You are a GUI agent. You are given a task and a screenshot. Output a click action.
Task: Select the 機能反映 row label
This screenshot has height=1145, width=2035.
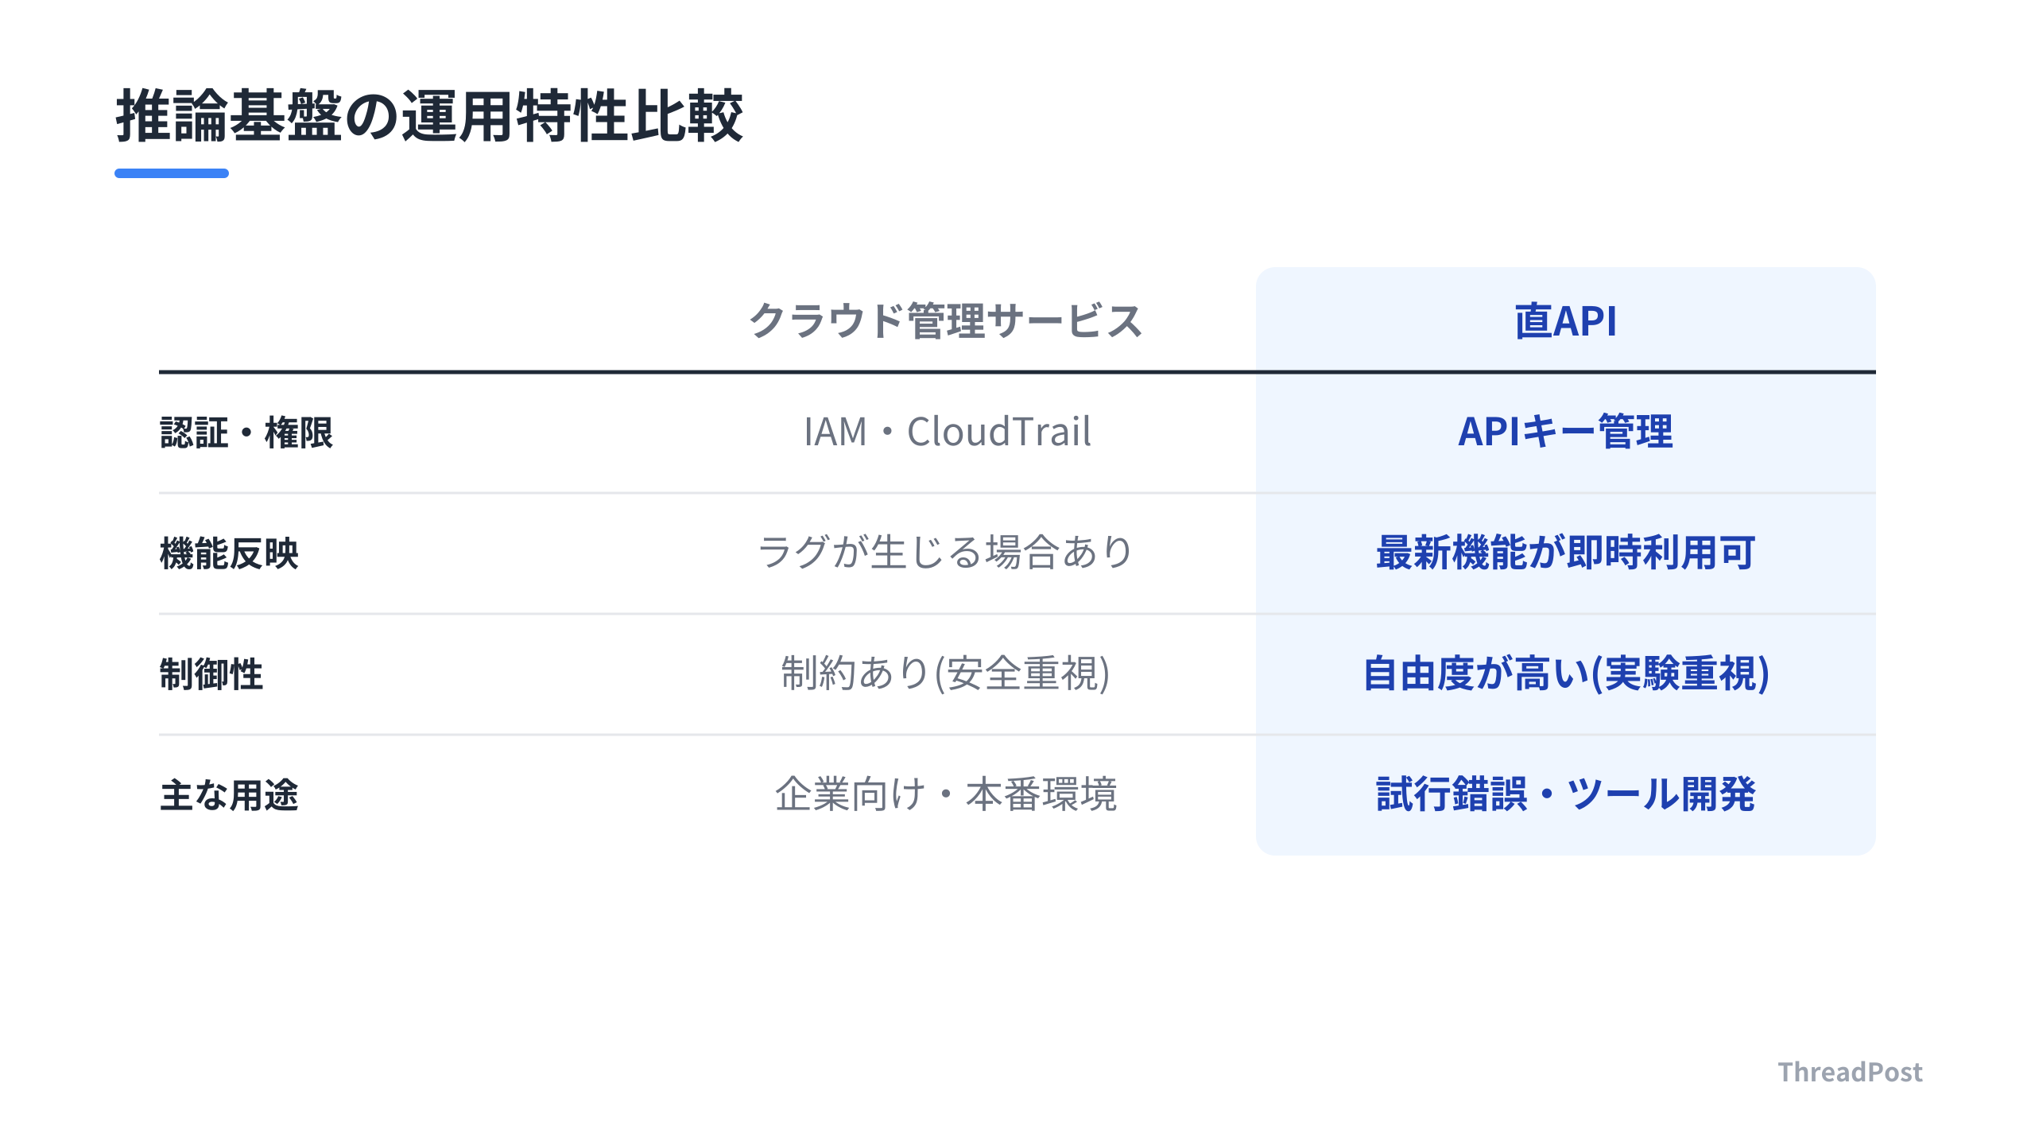[x=229, y=554]
